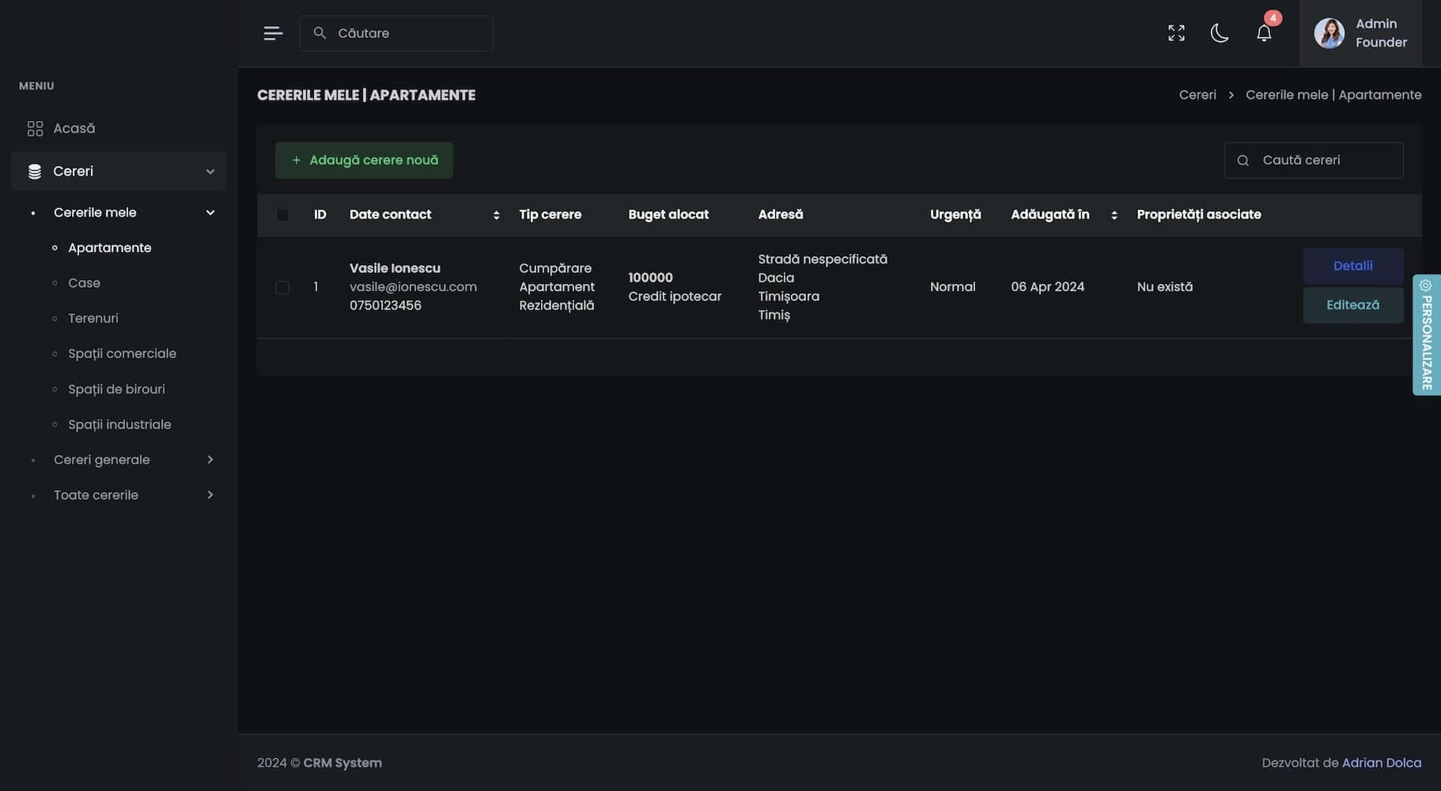Click the Admin profile avatar
The width and height of the screenshot is (1441, 791).
coord(1329,33)
